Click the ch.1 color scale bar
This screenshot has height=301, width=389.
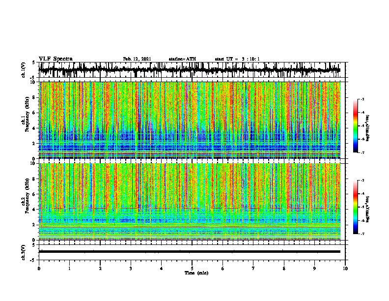pos(355,126)
